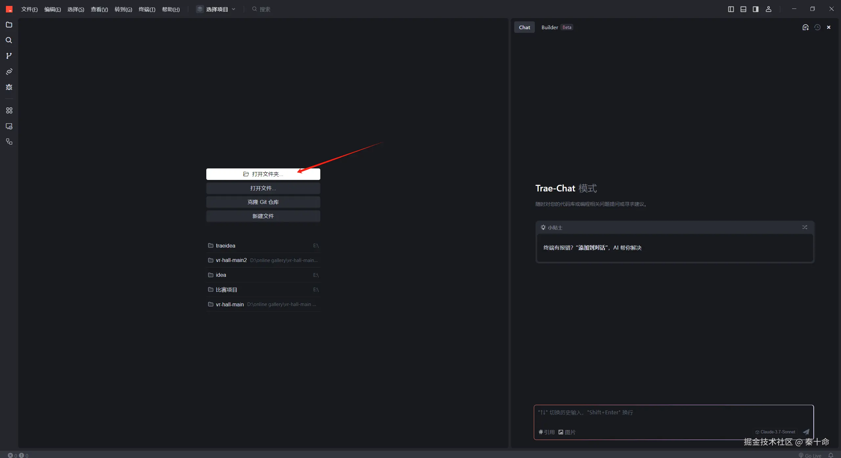This screenshot has height=458, width=841.
Task: Click the 打开文件夹... button
Action: click(263, 174)
